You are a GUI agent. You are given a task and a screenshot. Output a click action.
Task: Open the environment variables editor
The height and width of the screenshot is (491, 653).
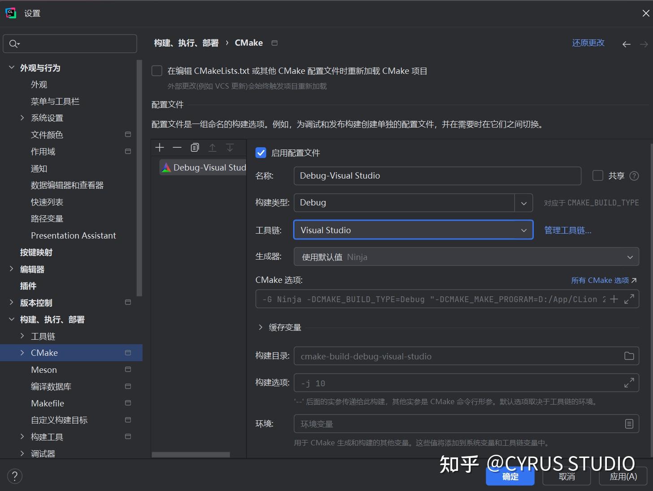point(630,423)
